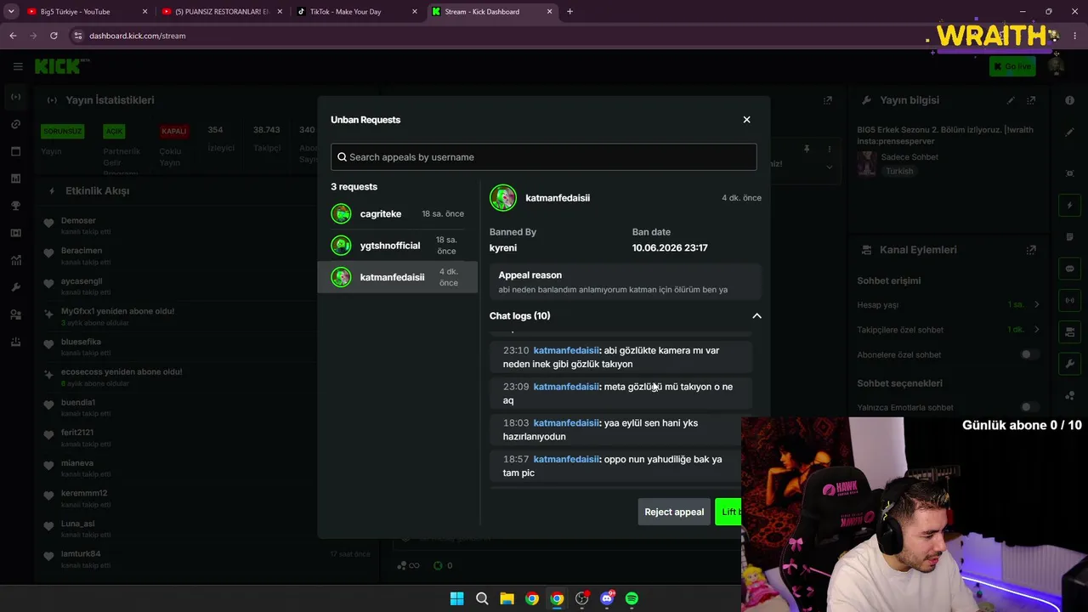The image size is (1088, 612).
Task: Click the Sadece Sohbet category thumbnail
Action: click(x=867, y=164)
